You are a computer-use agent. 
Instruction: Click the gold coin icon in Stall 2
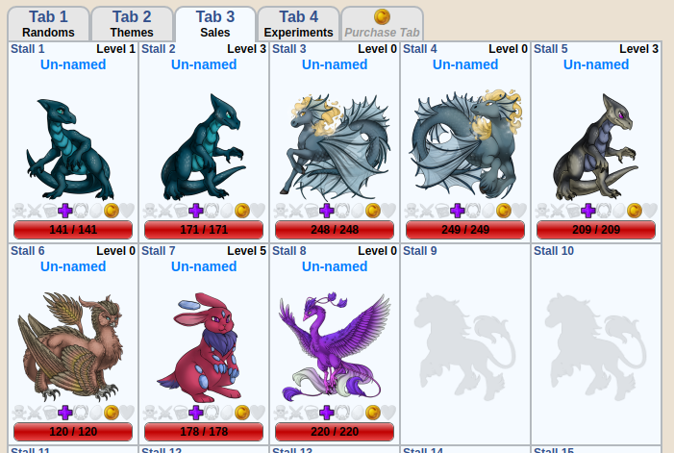(x=242, y=211)
